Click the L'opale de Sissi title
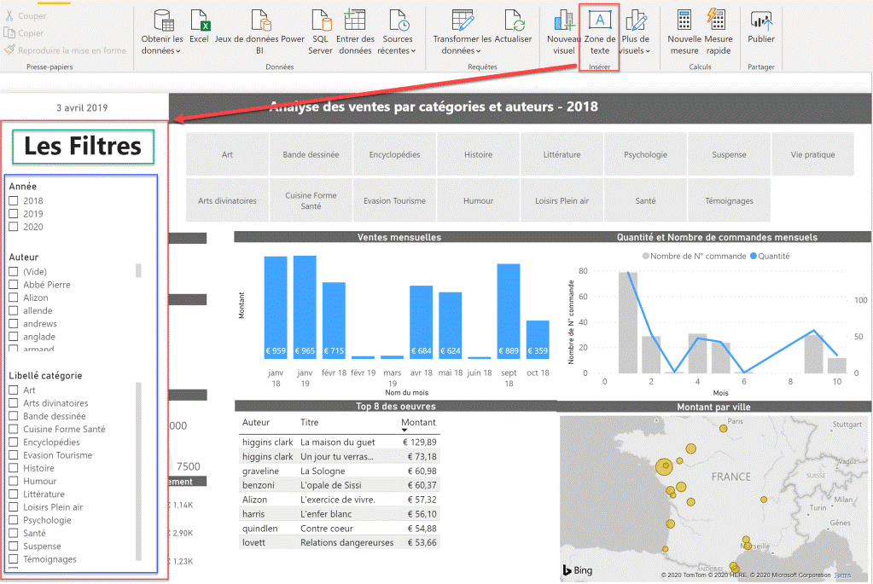This screenshot has height=584, width=873. [331, 485]
